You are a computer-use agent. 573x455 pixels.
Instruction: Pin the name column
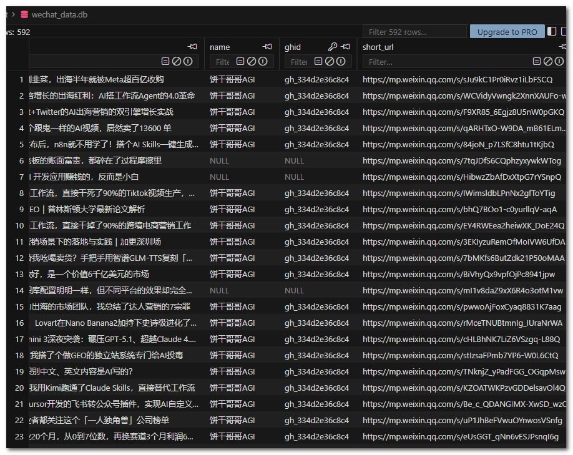pos(268,47)
